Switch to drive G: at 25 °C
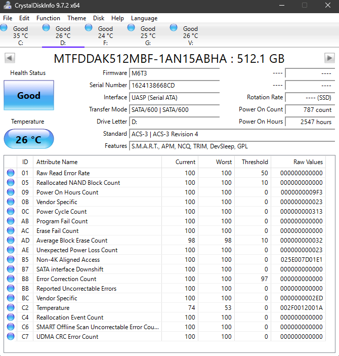This screenshot has height=356, width=339. pos(148,35)
